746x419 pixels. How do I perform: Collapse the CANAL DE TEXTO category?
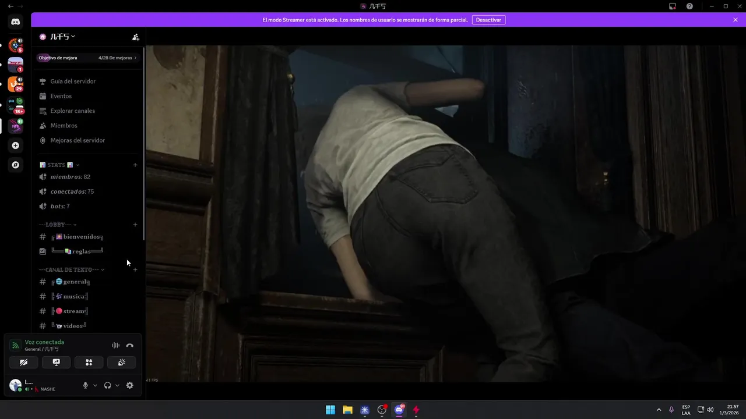pyautogui.click(x=71, y=270)
